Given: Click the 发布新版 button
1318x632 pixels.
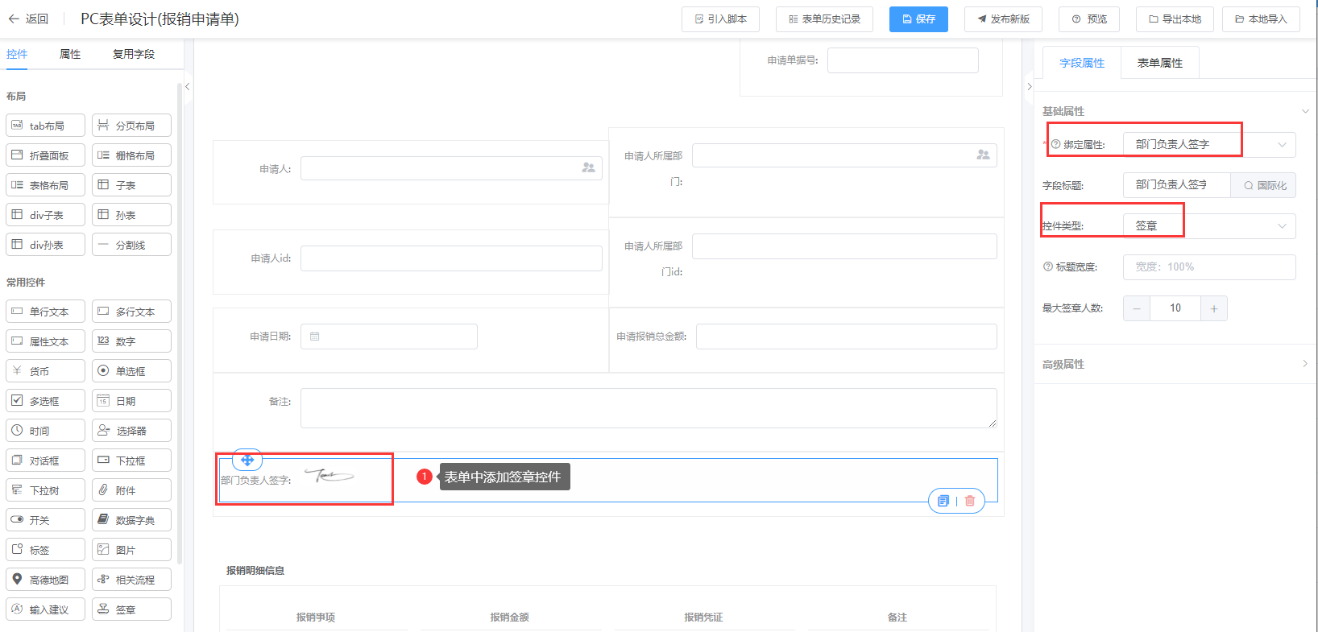Looking at the screenshot, I should (1003, 19).
